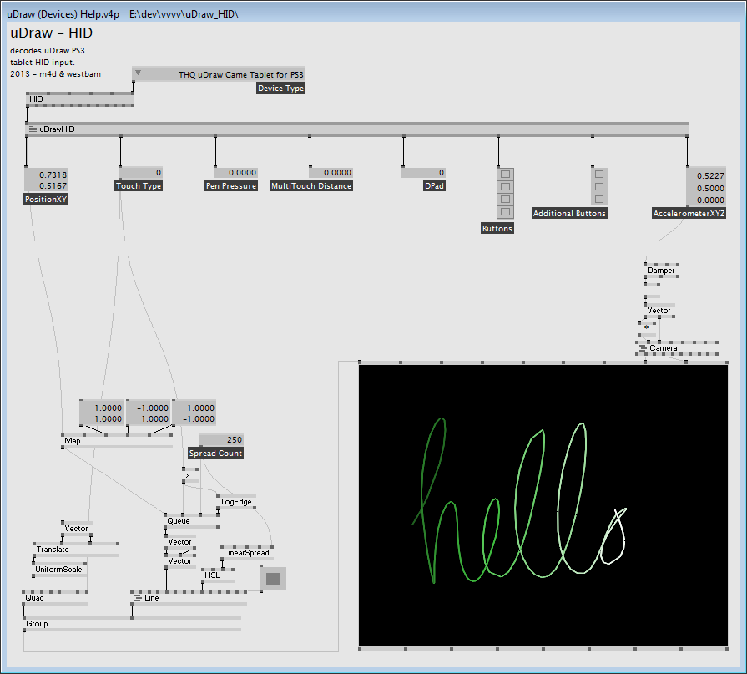Click the Group node
The height and width of the screenshot is (674, 747).
tap(38, 624)
